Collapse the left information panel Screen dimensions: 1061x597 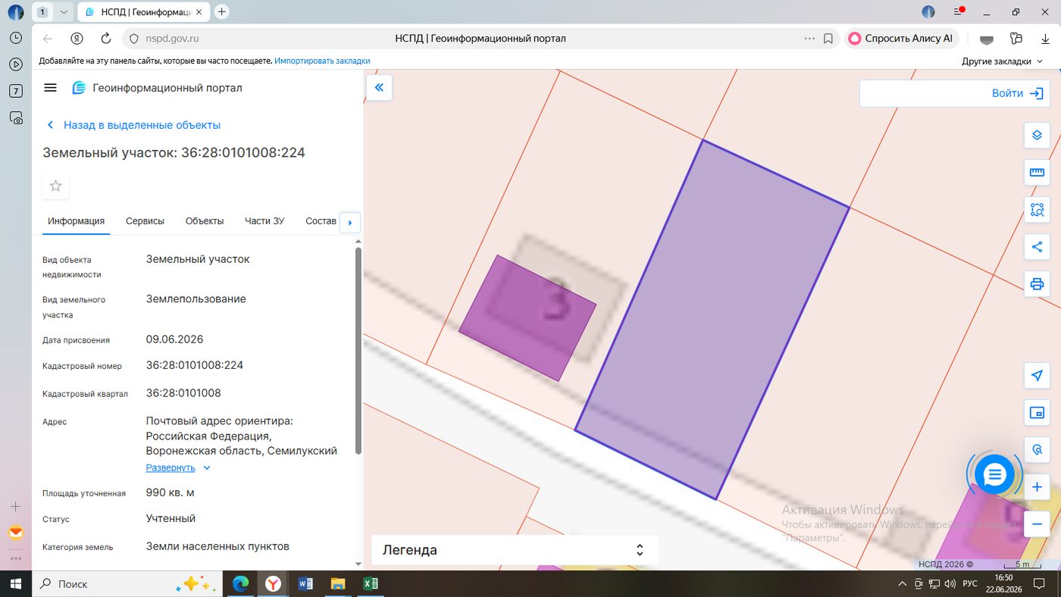pos(379,88)
